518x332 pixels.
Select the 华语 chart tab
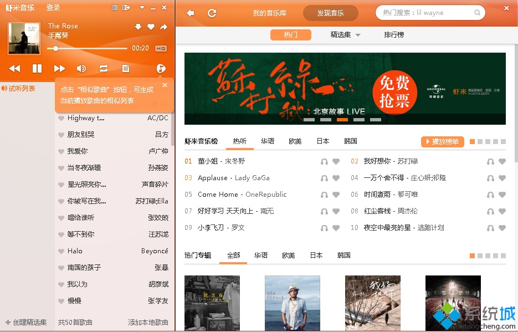[x=268, y=141]
